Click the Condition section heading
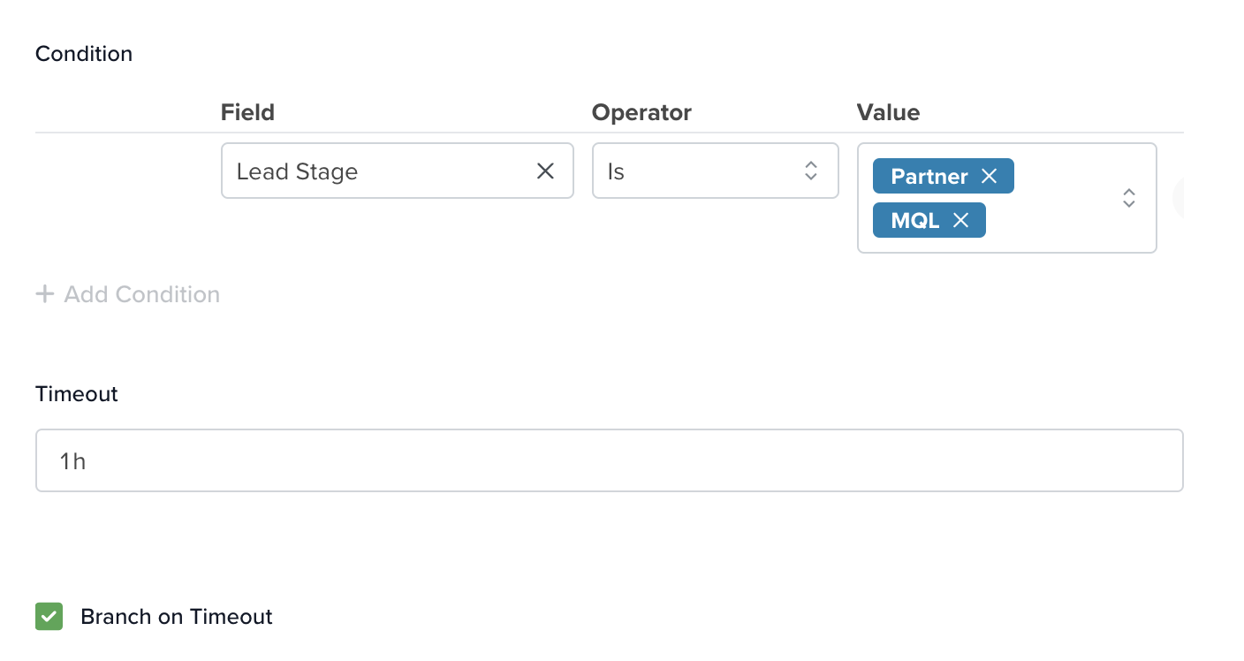Screen dimensions: 1244x661 pyautogui.click(x=84, y=54)
